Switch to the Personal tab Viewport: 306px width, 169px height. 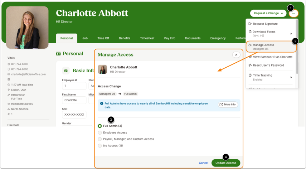67,38
